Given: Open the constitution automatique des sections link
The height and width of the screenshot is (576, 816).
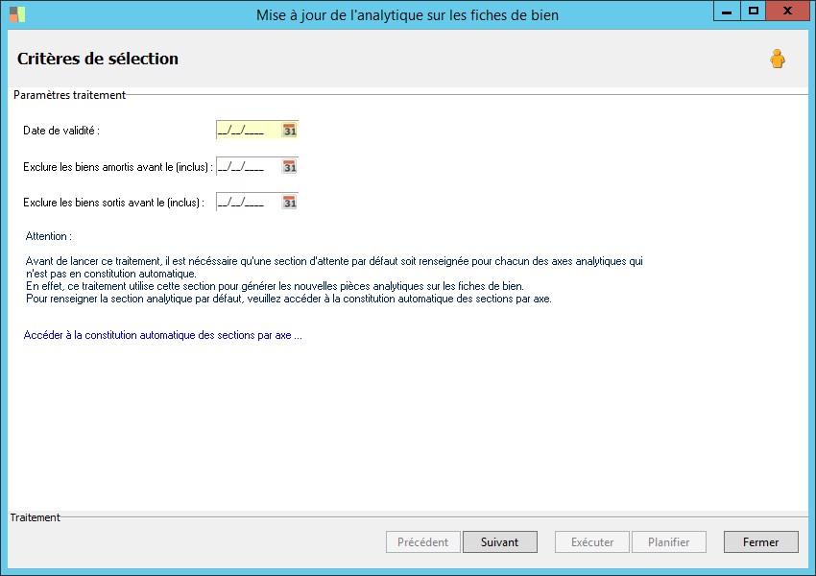Looking at the screenshot, I should tap(163, 336).
